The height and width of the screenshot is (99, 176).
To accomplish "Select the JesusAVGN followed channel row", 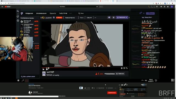I will [x=30, y=32].
